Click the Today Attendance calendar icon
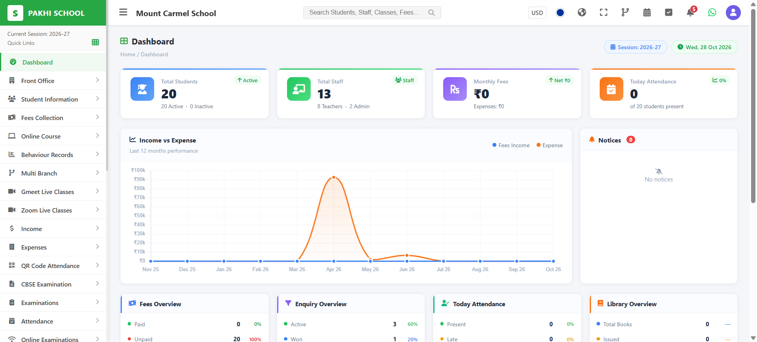Screen dimensions: 757x342 612,89
